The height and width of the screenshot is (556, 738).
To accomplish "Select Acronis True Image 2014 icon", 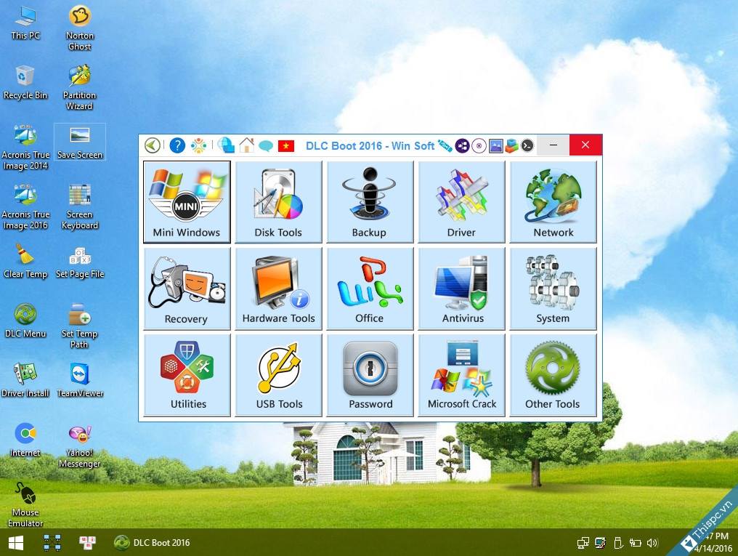I will click(x=25, y=148).
